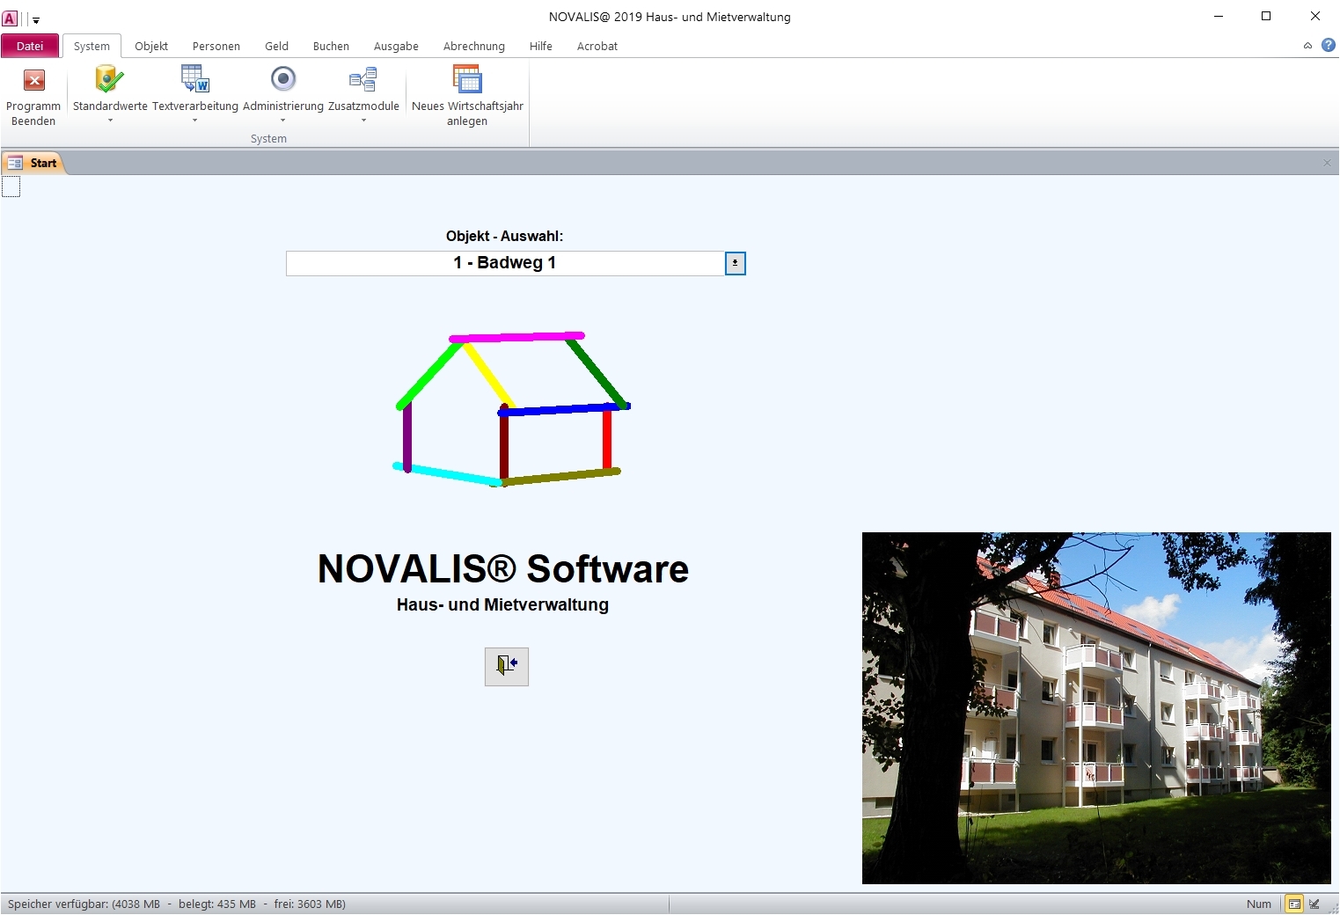This screenshot has width=1340, height=915.
Task: Click the small empty box below Start tab
Action: coord(11,187)
